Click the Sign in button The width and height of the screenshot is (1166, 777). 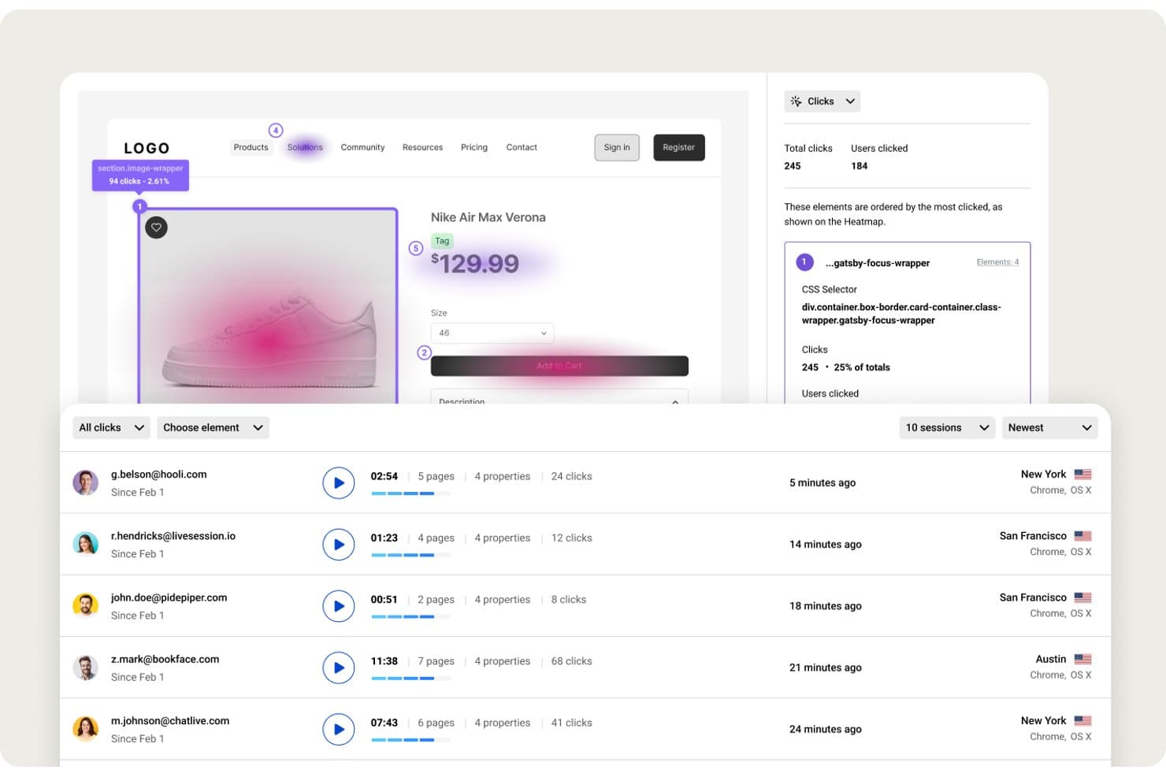tap(617, 147)
